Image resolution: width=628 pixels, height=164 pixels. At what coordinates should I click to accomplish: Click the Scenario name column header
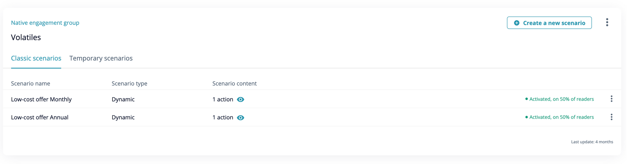pos(30,84)
